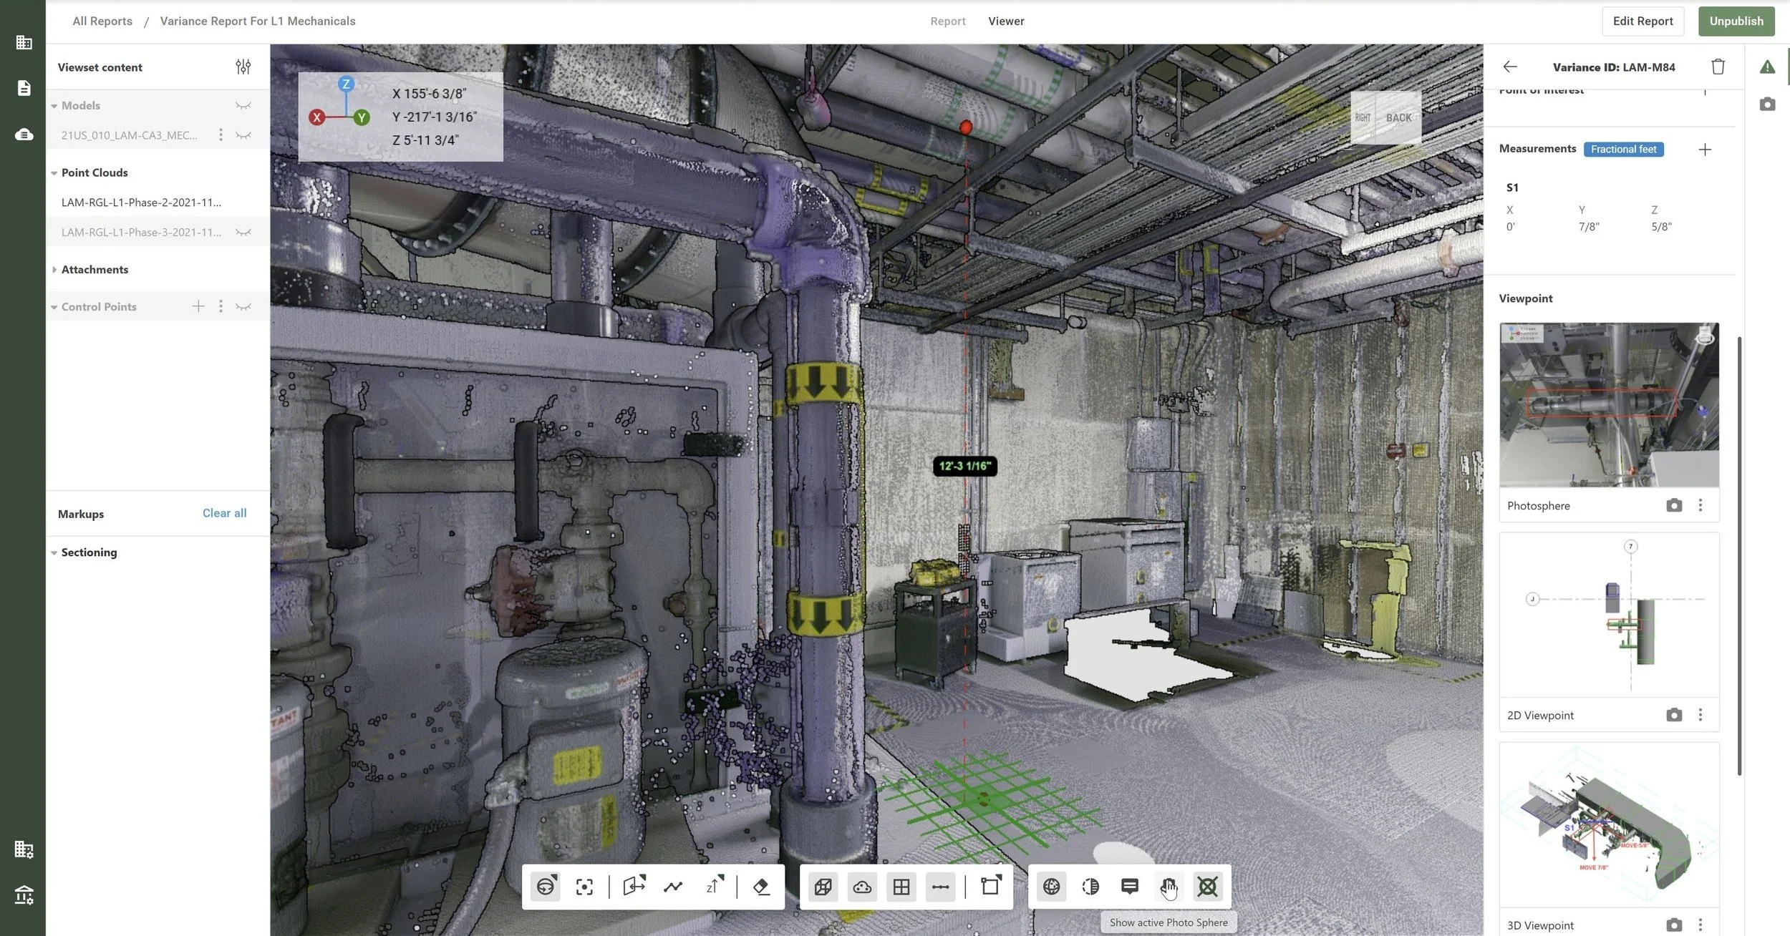
Task: Click Clear all markups link
Action: pyautogui.click(x=224, y=513)
